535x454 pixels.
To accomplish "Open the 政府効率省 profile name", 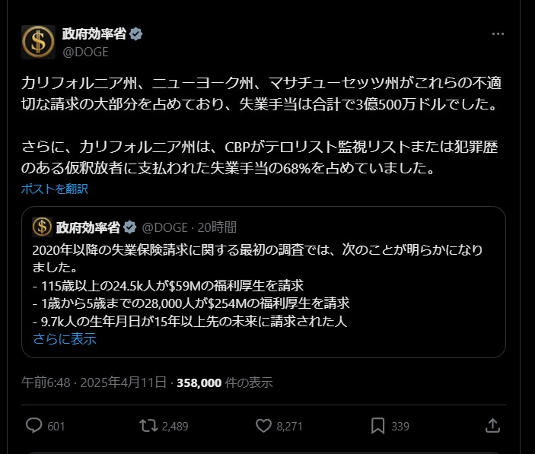I will click(x=94, y=33).
